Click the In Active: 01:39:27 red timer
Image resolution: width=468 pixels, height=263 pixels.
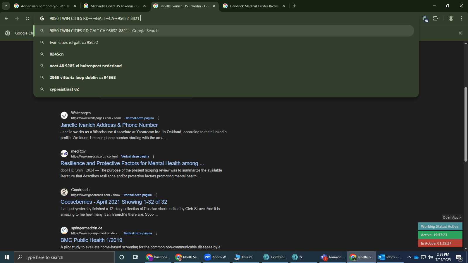440,243
